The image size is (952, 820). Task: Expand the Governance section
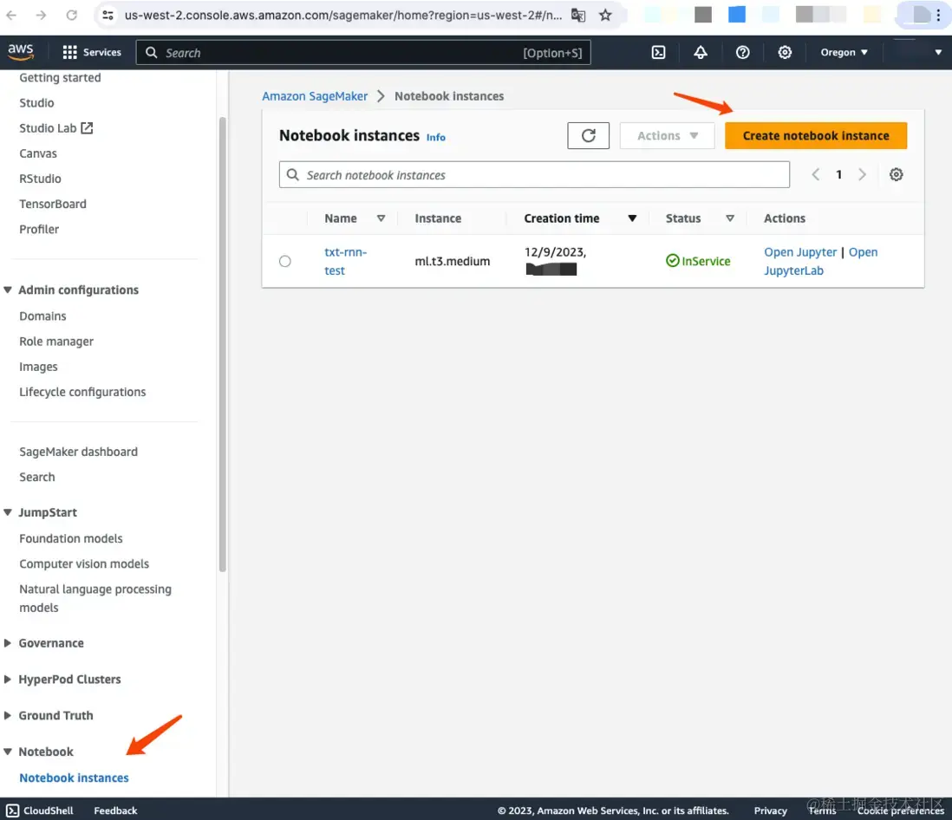click(8, 643)
